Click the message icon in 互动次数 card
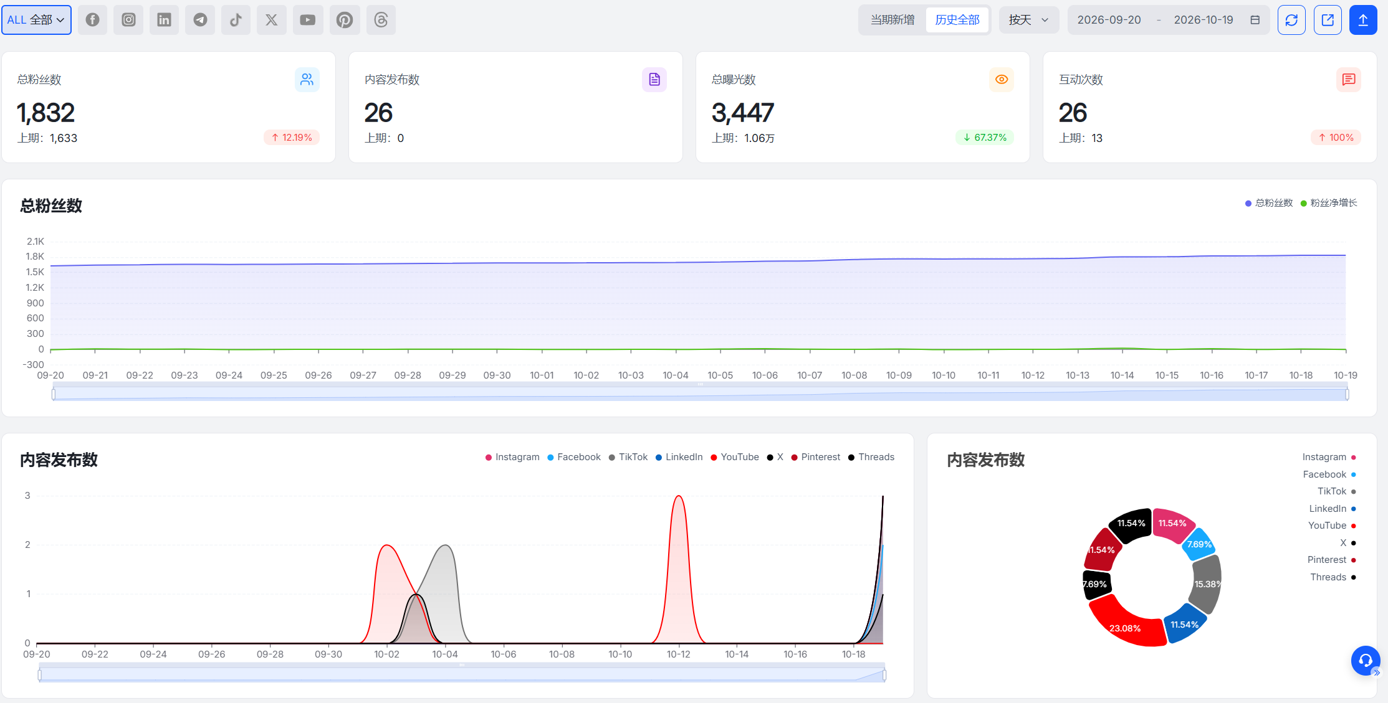The width and height of the screenshot is (1388, 703). [1349, 80]
